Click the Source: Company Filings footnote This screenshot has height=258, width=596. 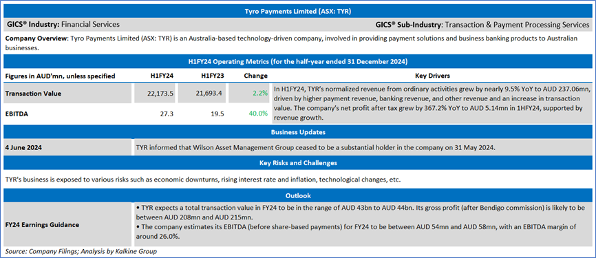tap(81, 251)
